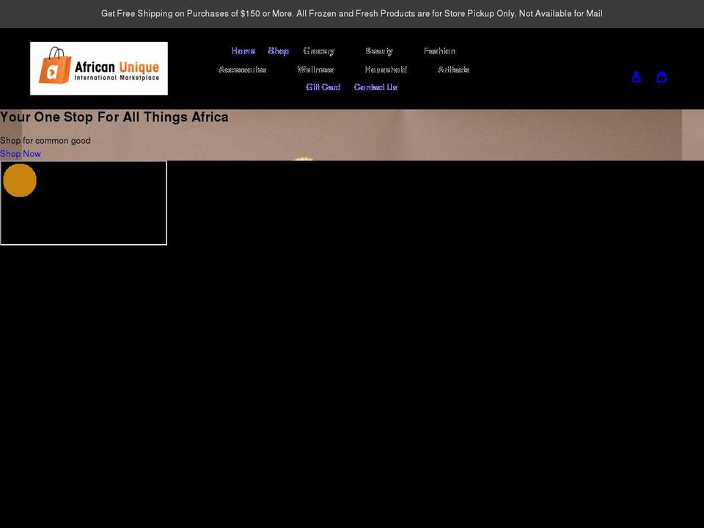Screen dimensions: 704x528
Task: Click the 'Shop for common good' text
Action: click(x=45, y=141)
